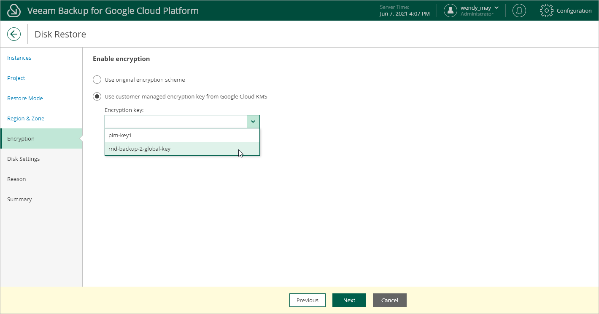The width and height of the screenshot is (599, 314).
Task: Collapse the Encryption key dropdown arrow
Action: click(253, 122)
